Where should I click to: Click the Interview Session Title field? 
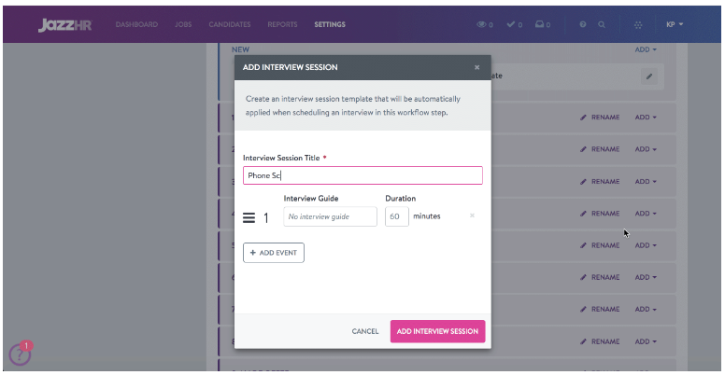pyautogui.click(x=362, y=175)
